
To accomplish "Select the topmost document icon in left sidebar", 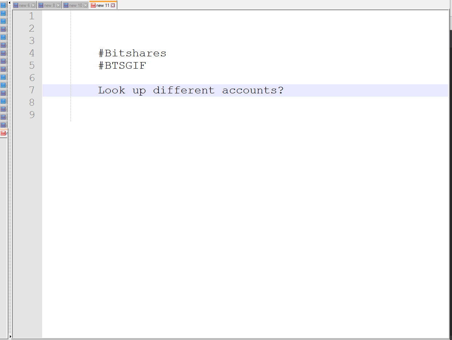I will point(3,5).
